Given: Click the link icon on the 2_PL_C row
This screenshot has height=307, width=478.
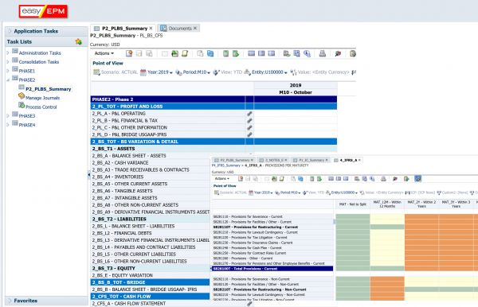Looking at the screenshot, I should click(249, 127).
